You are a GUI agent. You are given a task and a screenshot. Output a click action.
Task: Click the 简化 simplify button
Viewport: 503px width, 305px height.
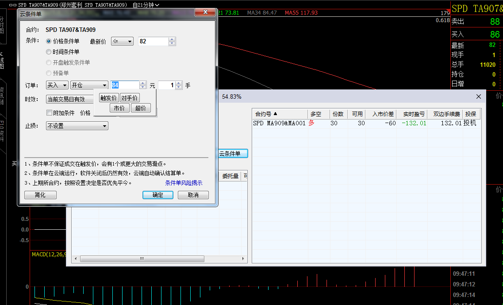[x=40, y=195]
